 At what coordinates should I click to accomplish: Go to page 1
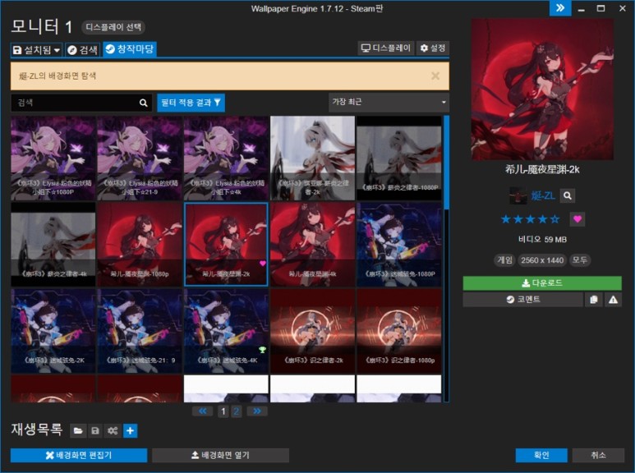click(223, 412)
